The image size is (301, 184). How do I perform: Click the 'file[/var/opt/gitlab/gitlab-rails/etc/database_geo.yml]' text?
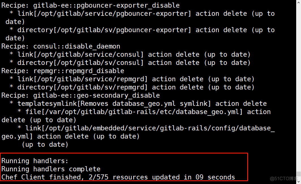click(x=134, y=112)
